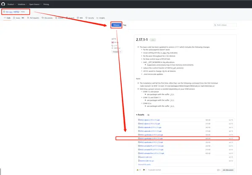The height and width of the screenshot is (175, 252).
Task: Open the Pricing link
Action: 46,4
